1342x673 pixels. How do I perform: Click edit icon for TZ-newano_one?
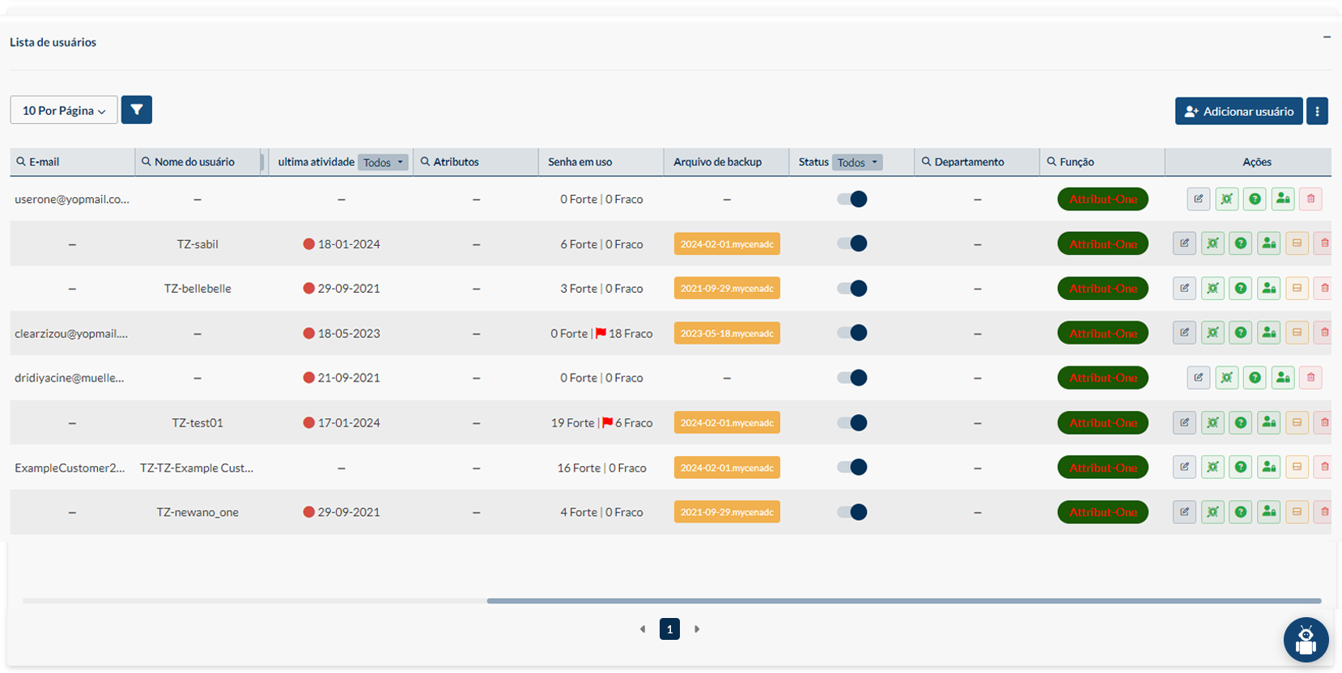click(1184, 512)
